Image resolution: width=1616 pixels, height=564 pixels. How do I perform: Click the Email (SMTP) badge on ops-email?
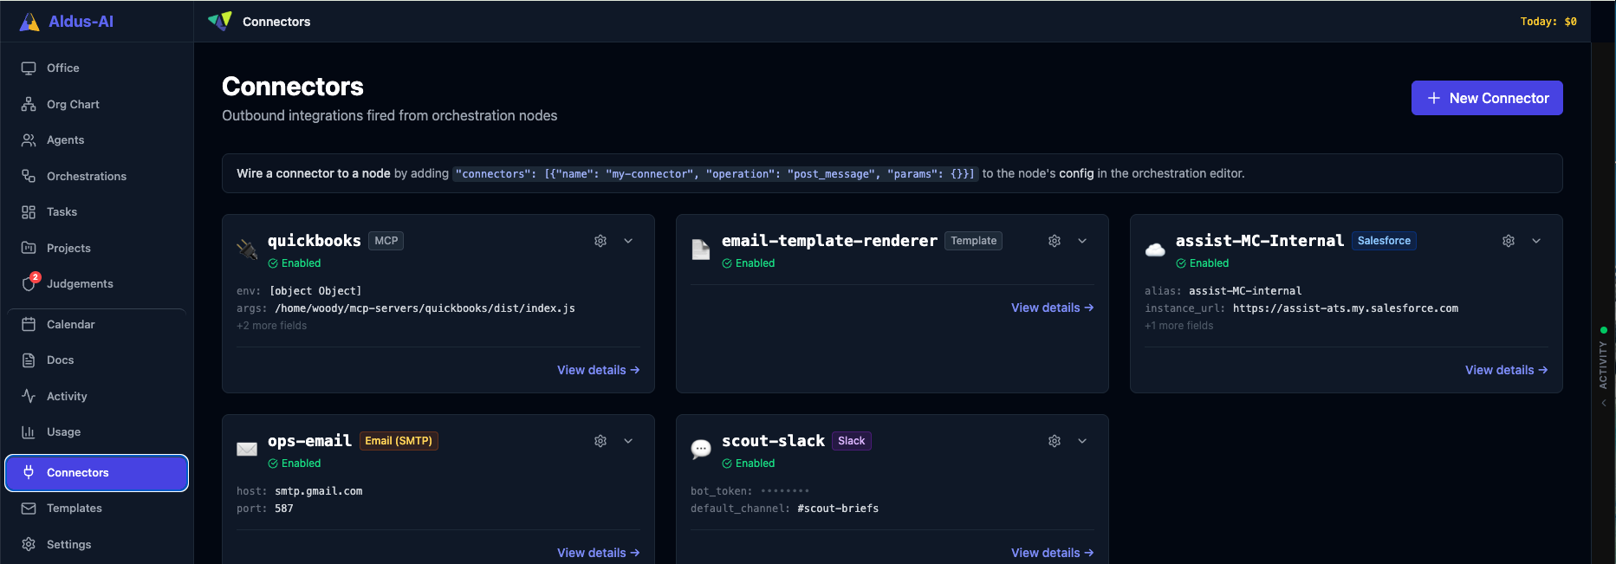click(x=399, y=441)
